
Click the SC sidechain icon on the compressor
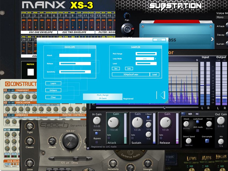197,114
